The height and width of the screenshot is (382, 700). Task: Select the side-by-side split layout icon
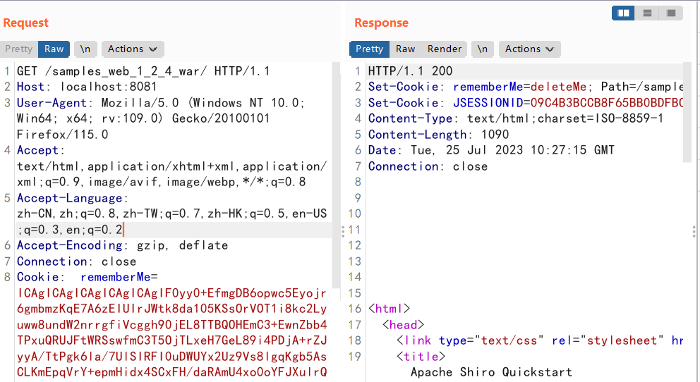(623, 13)
